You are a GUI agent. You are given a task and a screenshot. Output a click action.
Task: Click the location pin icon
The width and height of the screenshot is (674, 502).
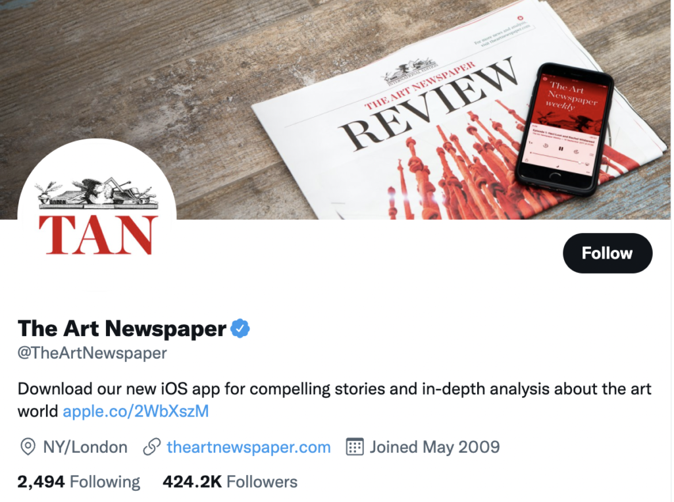click(28, 447)
